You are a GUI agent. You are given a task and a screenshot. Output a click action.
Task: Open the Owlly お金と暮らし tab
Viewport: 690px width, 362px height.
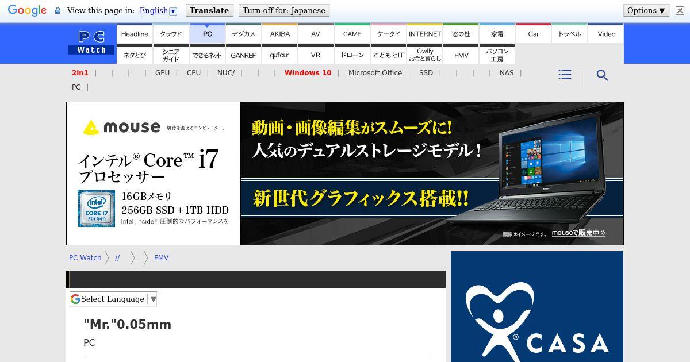point(424,55)
